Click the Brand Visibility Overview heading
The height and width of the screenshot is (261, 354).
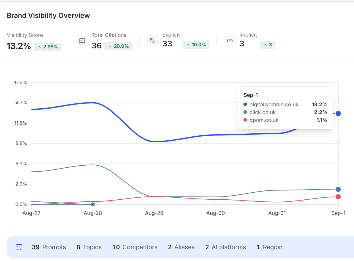coord(48,16)
